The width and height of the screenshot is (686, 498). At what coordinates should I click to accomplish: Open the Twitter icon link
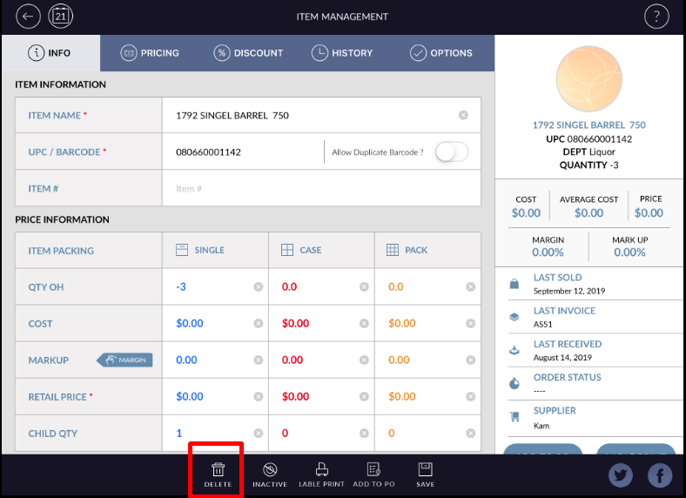click(x=621, y=475)
